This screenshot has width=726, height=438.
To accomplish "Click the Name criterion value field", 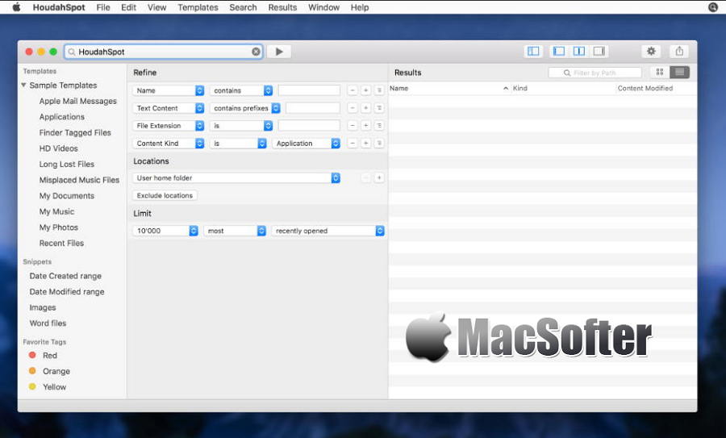I will pos(309,90).
